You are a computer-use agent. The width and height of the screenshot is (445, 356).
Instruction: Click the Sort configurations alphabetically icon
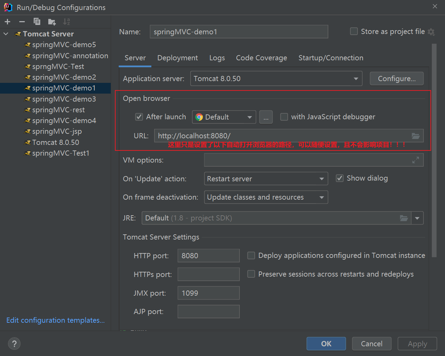point(66,22)
